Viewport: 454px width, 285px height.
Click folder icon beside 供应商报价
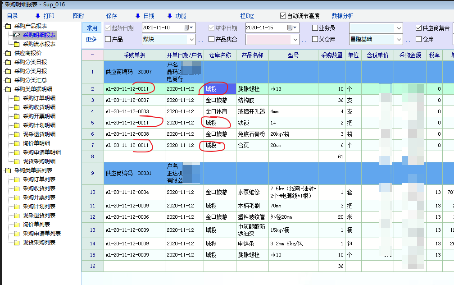8,53
